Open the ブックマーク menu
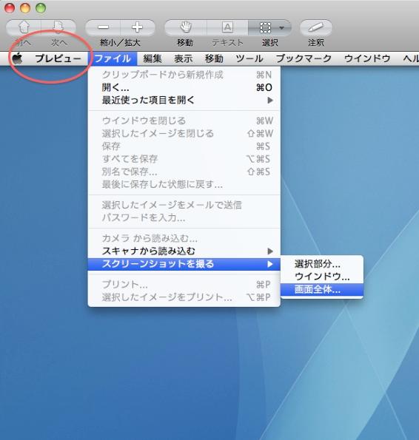Viewport: 419px width, 440px height. (x=304, y=58)
